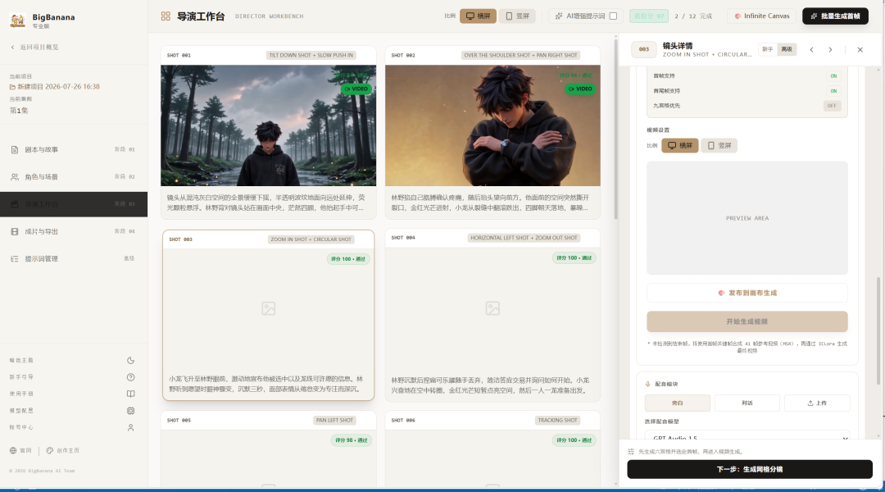Open the 提示词管理 sidebar item

click(x=74, y=258)
